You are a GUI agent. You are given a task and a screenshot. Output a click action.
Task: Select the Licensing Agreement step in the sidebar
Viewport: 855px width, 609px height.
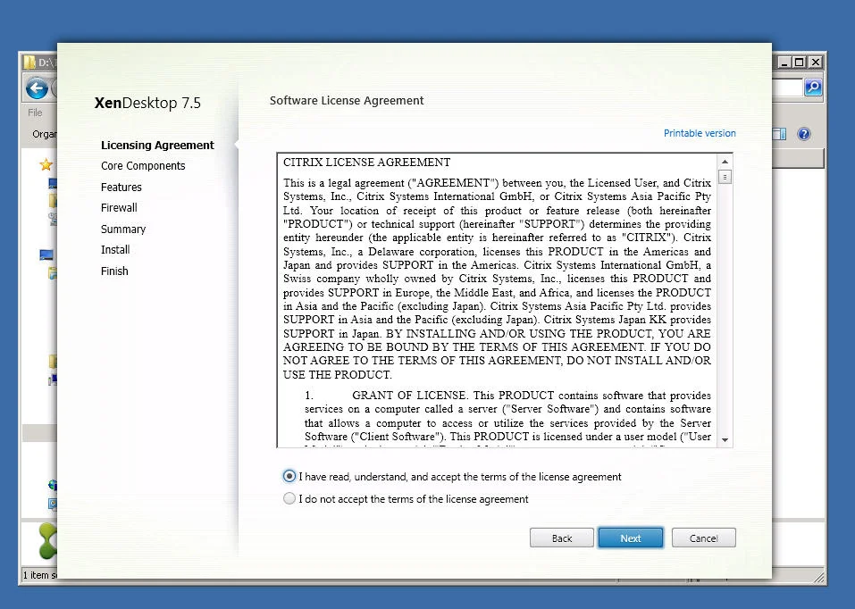point(157,145)
